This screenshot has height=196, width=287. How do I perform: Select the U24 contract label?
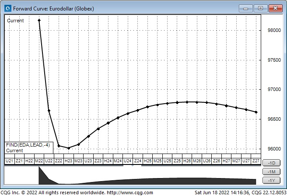(x=128, y=161)
